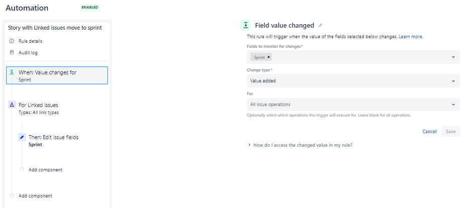Click the nested Add component under Edit issue
This screenshot has width=475, height=208.
click(45, 169)
